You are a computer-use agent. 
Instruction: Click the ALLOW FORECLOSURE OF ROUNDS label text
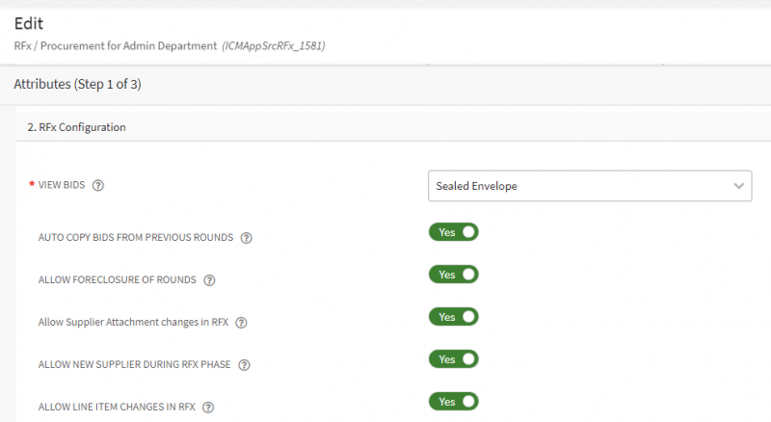117,280
